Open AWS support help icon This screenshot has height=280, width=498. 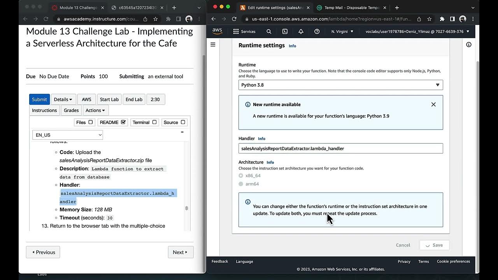pos(317,31)
